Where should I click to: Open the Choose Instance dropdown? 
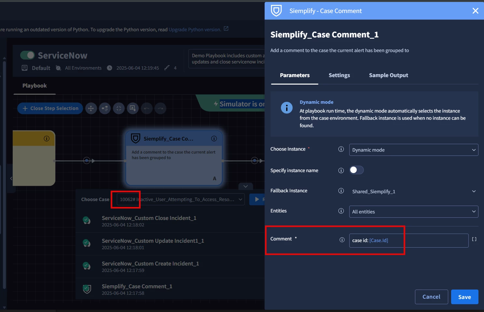(414, 150)
